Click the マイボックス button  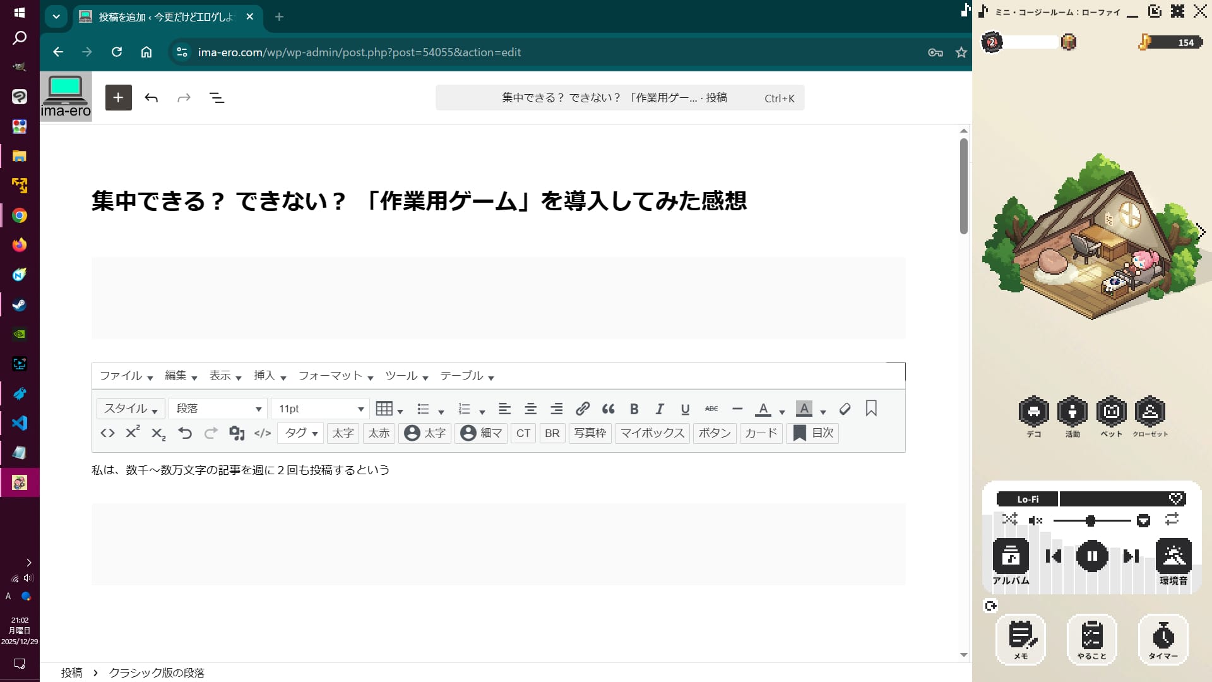(x=652, y=433)
